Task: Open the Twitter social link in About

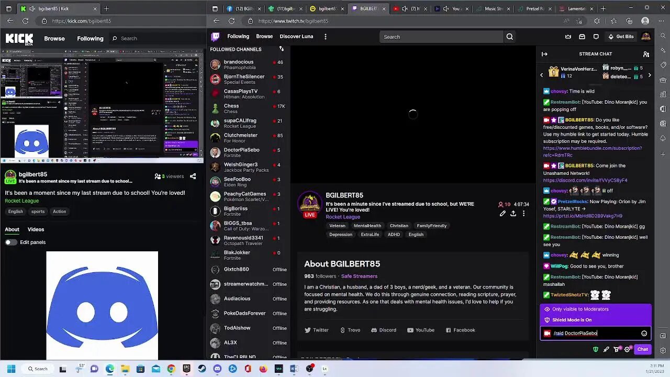Action: tap(317, 330)
